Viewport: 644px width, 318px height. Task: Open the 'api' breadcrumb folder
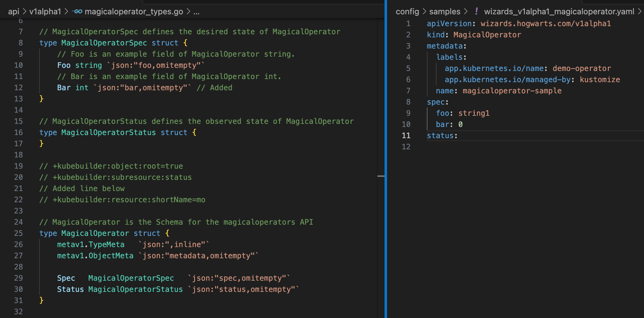[13, 12]
